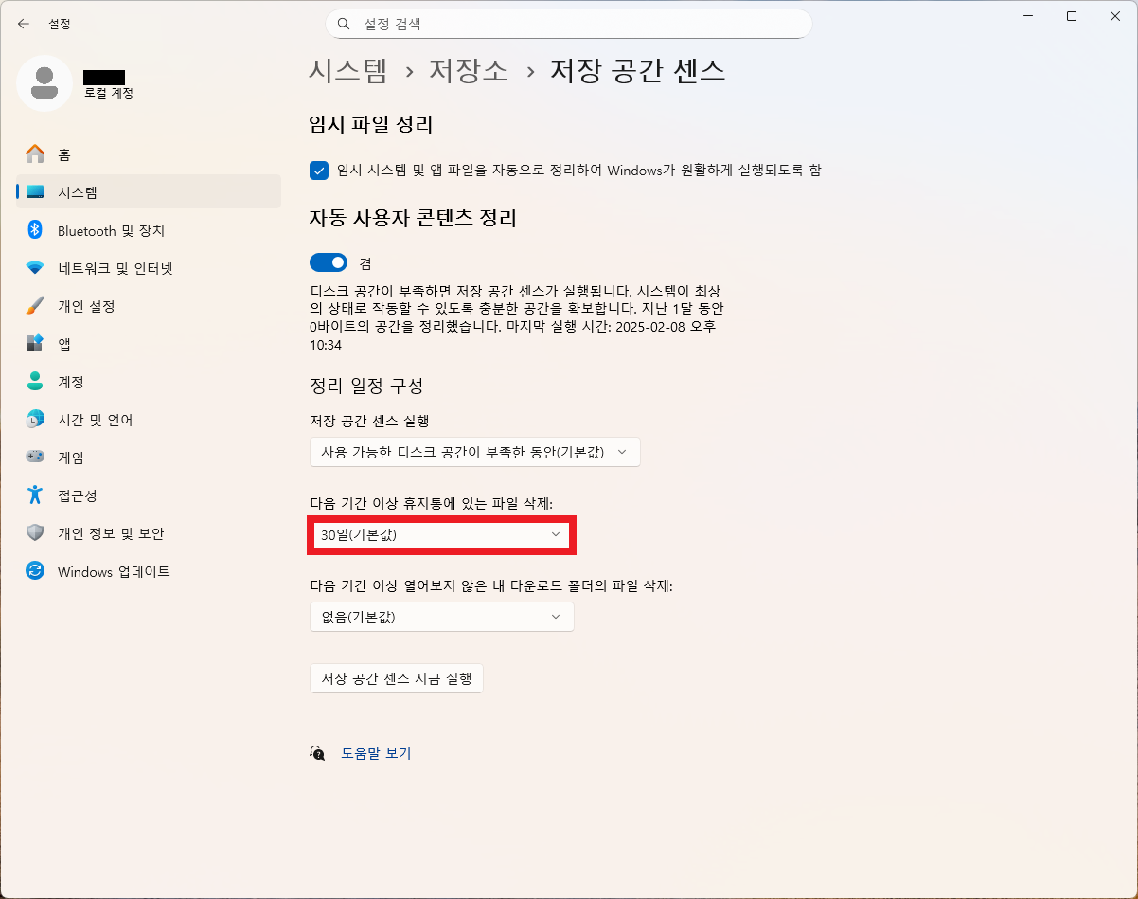Viewport: 1138px width, 899px height.
Task: Open 개인 설정 category
Action: click(149, 306)
